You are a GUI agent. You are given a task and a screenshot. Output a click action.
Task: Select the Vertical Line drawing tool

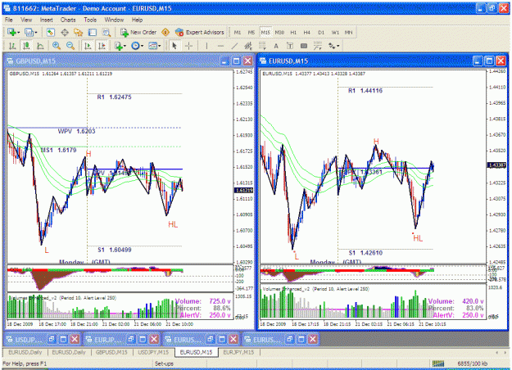coord(206,46)
